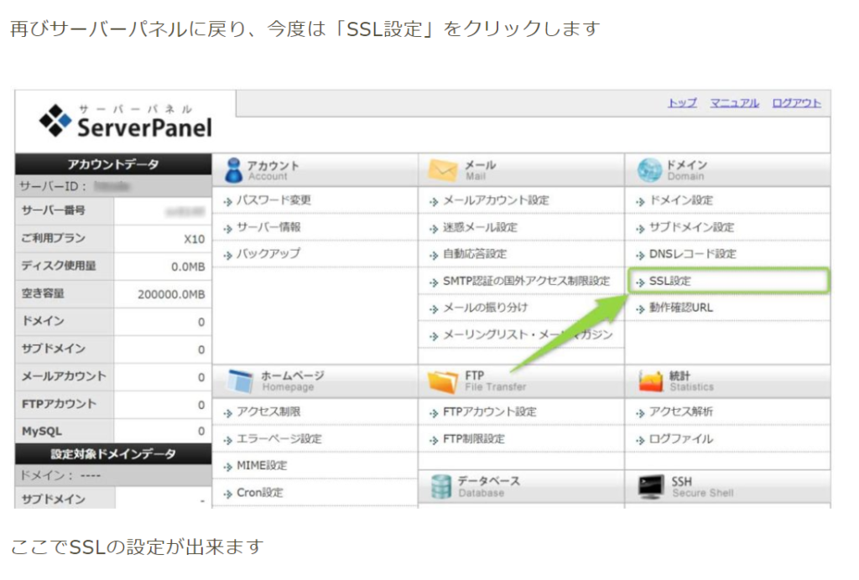The width and height of the screenshot is (859, 580).
Task: Click the SSH monitor icon
Action: click(650, 486)
